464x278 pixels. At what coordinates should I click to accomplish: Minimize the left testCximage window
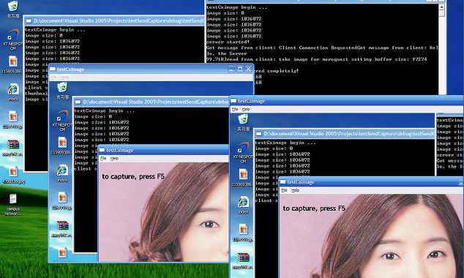(x=232, y=69)
